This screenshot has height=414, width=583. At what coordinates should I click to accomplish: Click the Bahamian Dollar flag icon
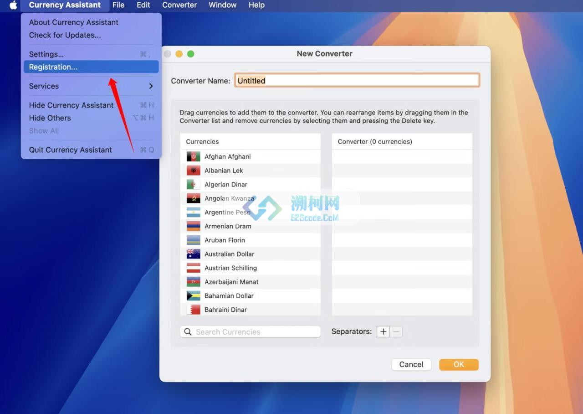(x=193, y=295)
